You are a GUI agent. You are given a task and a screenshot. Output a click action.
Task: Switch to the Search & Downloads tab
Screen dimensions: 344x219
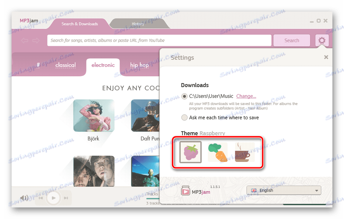pyautogui.click(x=80, y=23)
